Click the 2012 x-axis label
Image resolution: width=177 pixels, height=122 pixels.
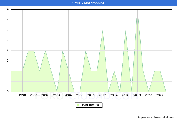click(x=102, y=95)
